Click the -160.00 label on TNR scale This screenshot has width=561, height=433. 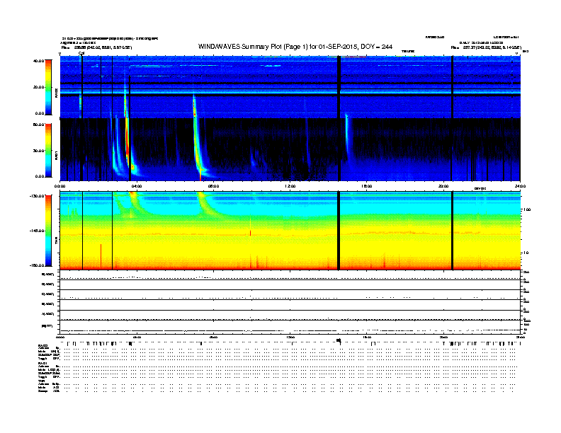pyautogui.click(x=37, y=265)
